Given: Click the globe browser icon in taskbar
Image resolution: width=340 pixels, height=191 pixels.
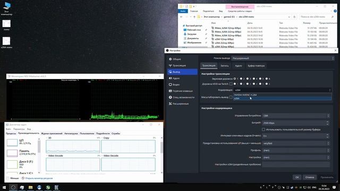Looking at the screenshot, I should (x=39, y=187).
